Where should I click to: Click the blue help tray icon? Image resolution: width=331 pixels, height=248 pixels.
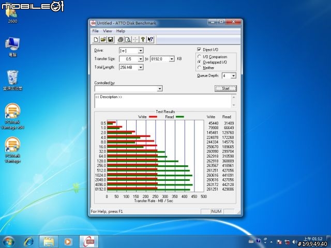258,241
